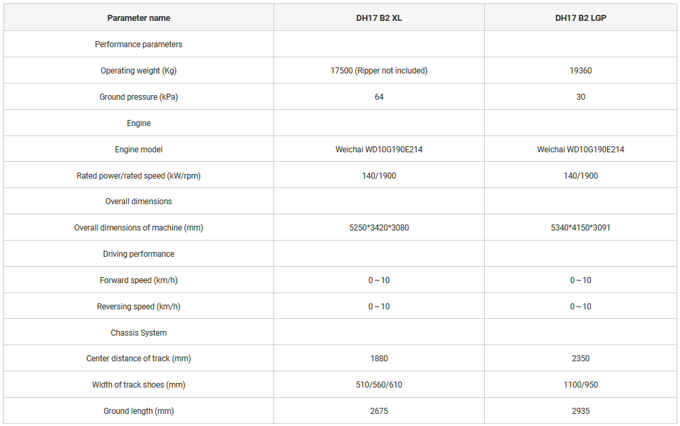This screenshot has height=426, width=680.
Task: Click the 19360 operating weight value
Action: click(x=581, y=71)
